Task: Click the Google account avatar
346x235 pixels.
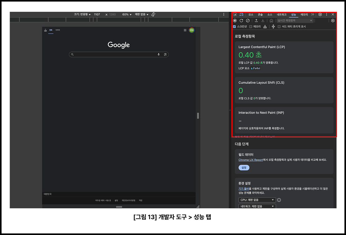Action: point(191,30)
